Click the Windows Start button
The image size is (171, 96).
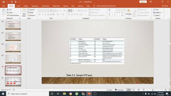tap(3, 94)
